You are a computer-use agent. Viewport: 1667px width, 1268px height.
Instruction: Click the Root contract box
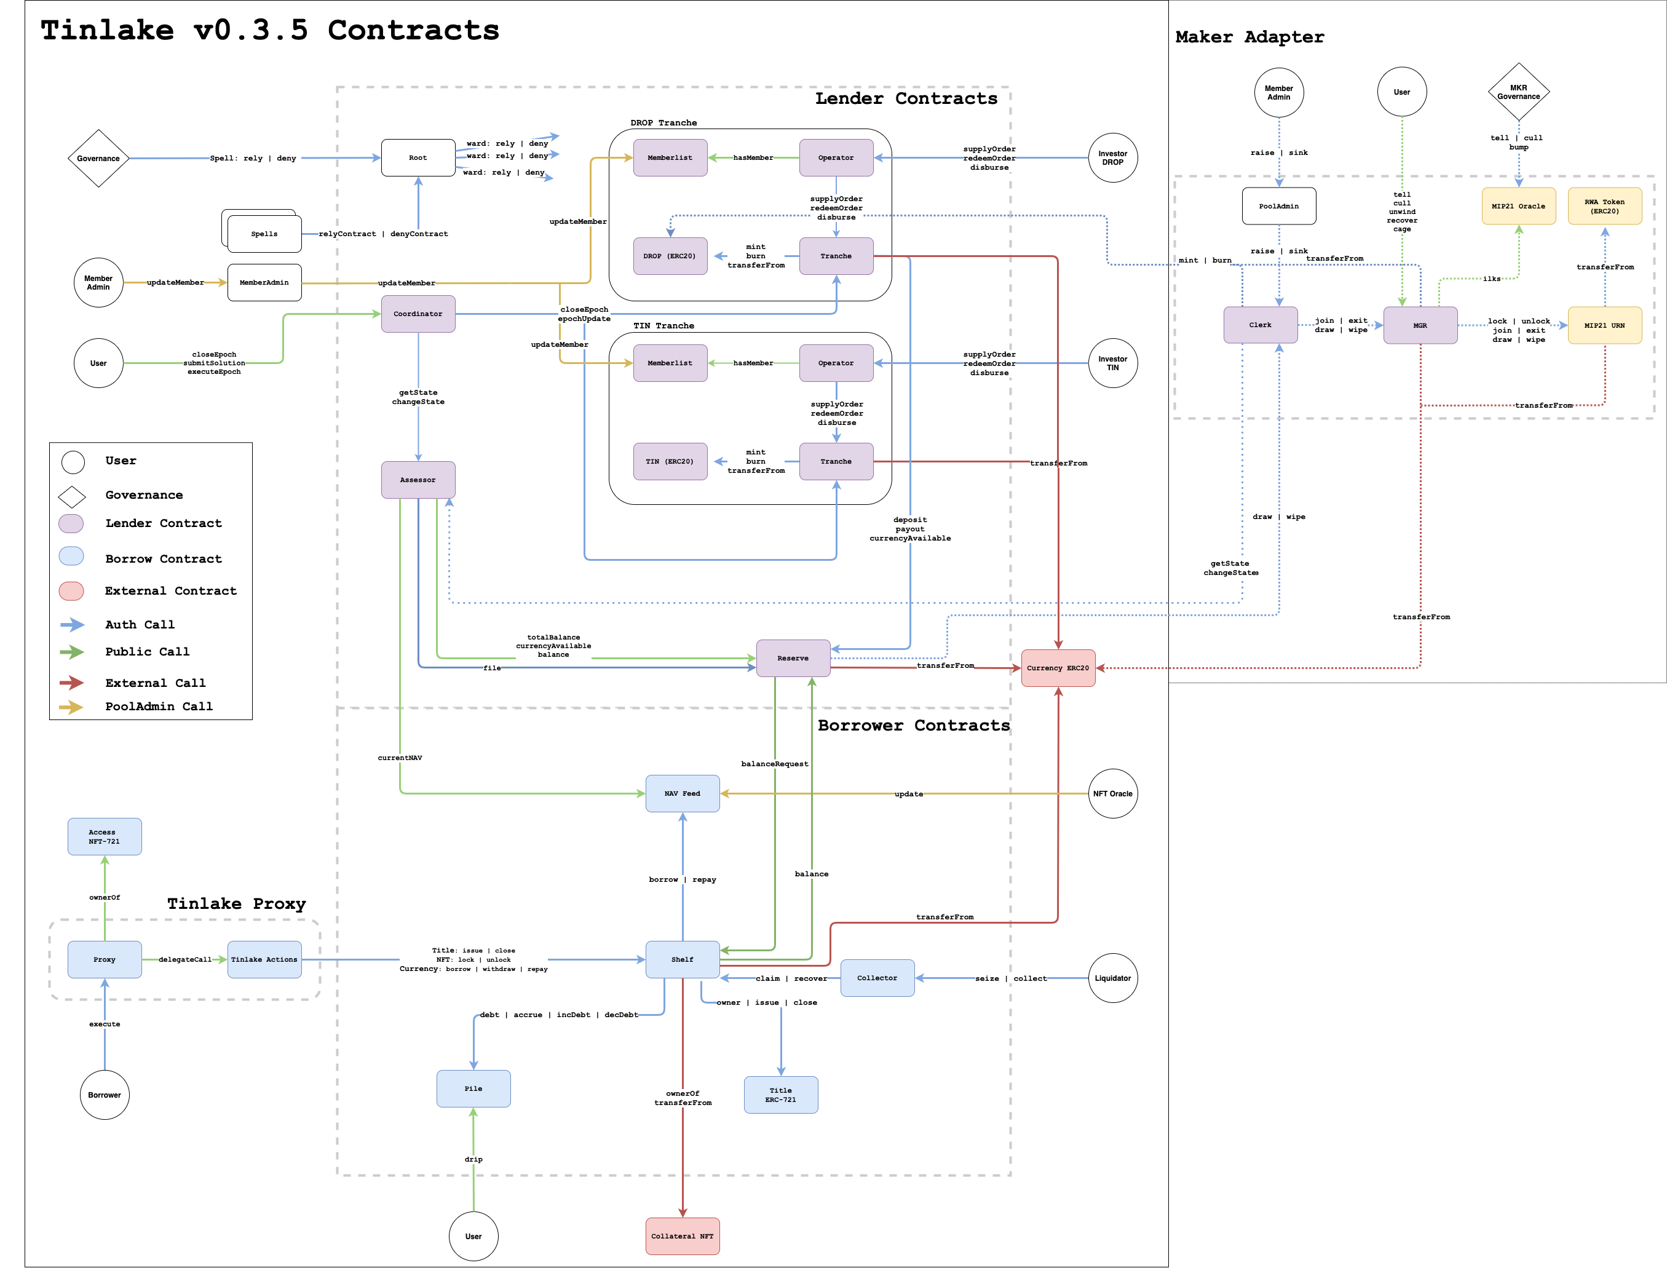pos(418,158)
